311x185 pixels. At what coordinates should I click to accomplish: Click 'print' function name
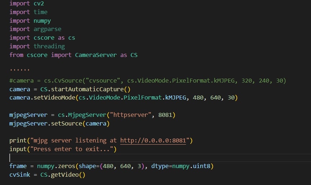pos(18,141)
